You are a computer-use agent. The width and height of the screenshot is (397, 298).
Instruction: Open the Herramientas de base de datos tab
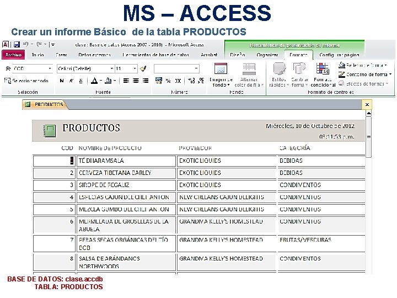click(155, 55)
